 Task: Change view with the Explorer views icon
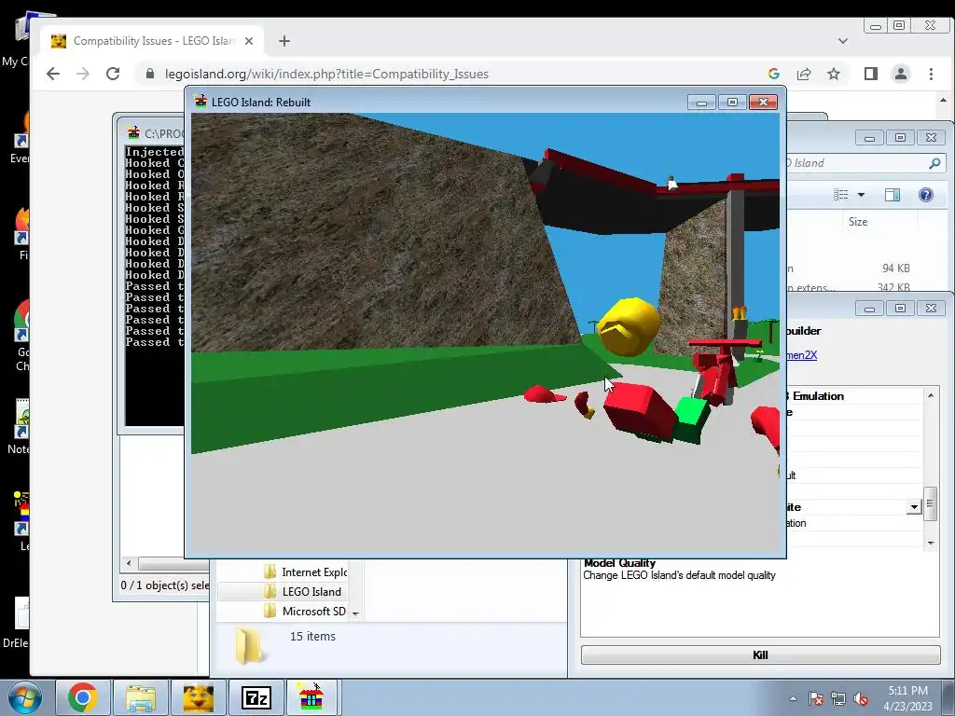point(841,195)
